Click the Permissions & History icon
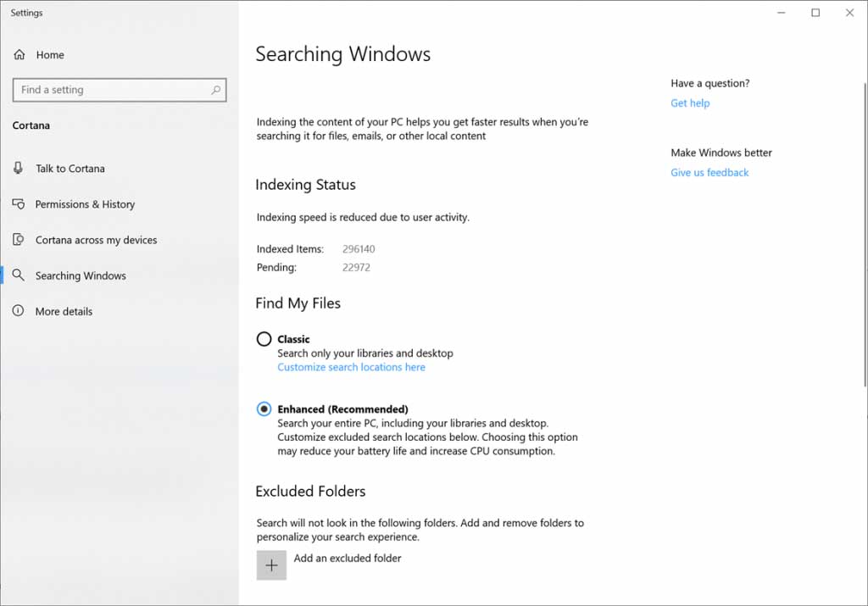Image resolution: width=868 pixels, height=606 pixels. (x=18, y=204)
